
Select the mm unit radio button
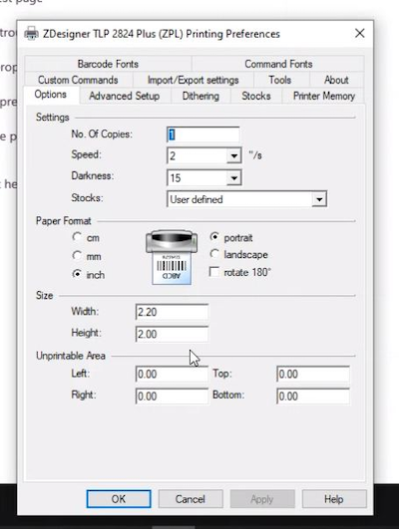[x=77, y=255]
